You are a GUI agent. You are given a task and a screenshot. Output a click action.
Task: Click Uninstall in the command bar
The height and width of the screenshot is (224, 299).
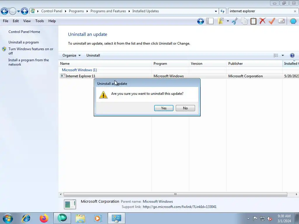(93, 55)
